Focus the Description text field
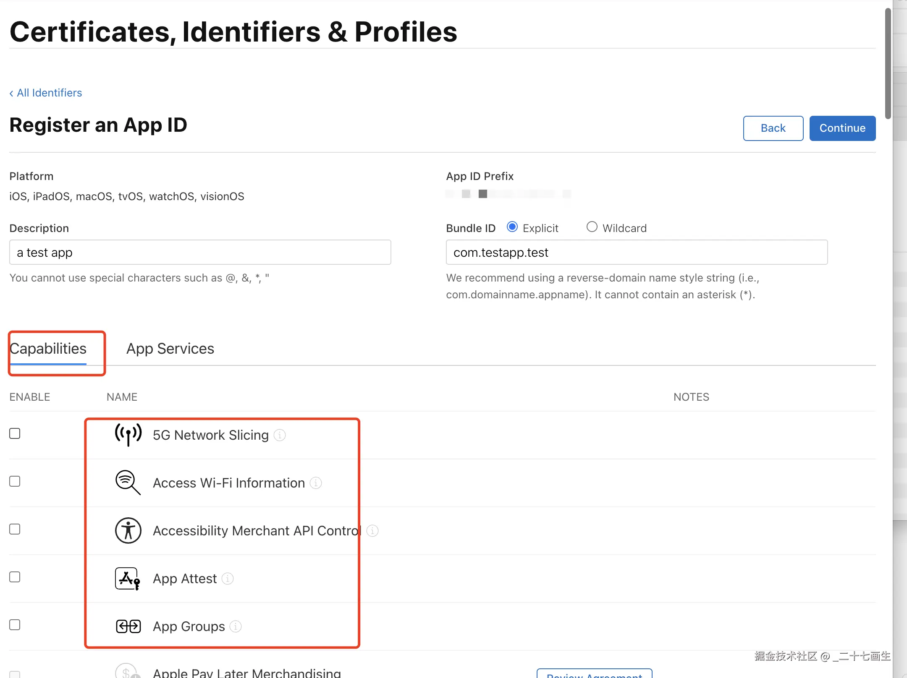907x678 pixels. point(200,253)
